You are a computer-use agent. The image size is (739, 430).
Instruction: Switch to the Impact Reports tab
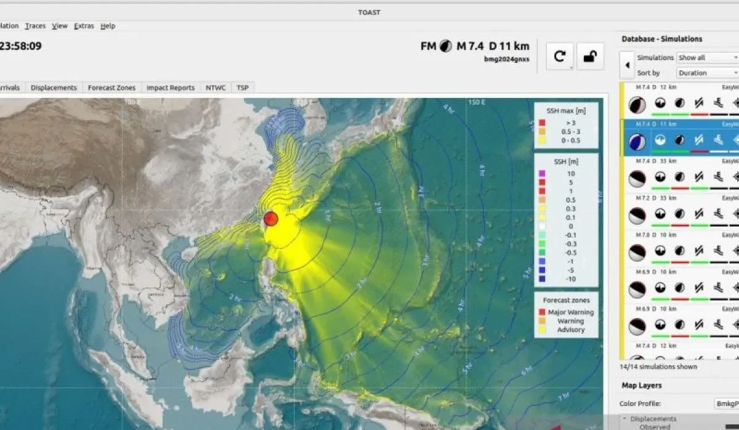[171, 87]
